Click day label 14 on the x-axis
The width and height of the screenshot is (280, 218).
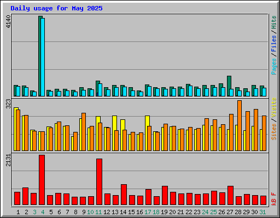coord(123,212)
